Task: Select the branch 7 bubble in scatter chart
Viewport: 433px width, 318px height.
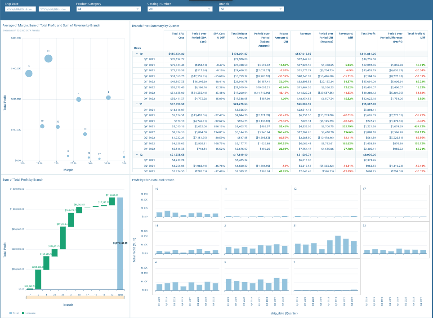Action: coord(124,157)
